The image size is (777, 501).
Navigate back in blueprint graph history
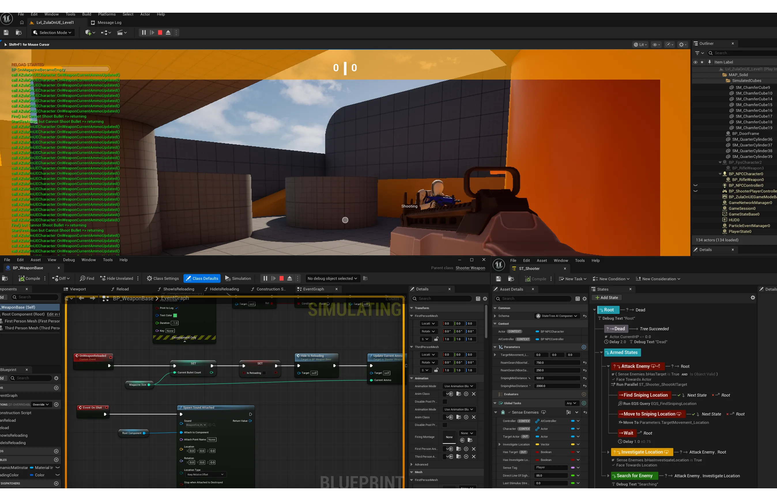[x=81, y=298]
